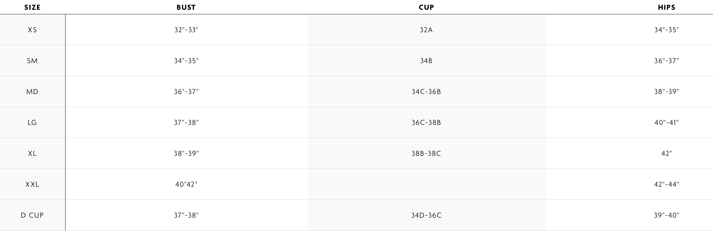
Task: Select the XXL size row label
Action: point(32,184)
